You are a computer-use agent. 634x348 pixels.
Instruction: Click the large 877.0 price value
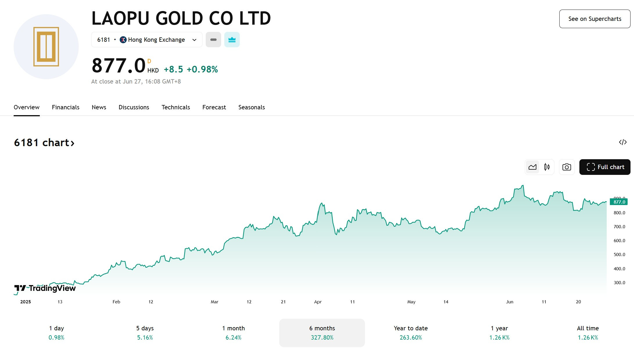click(119, 66)
